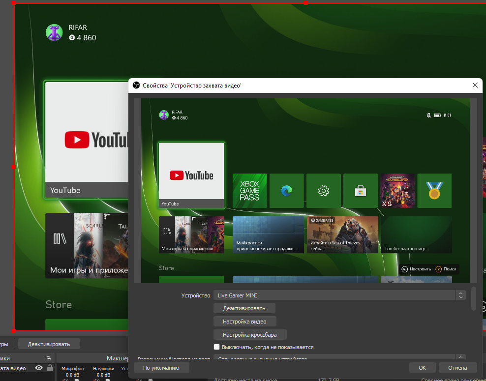Click the RIFAR avatar in the dialog preview
The width and height of the screenshot is (486, 381).
[164, 115]
